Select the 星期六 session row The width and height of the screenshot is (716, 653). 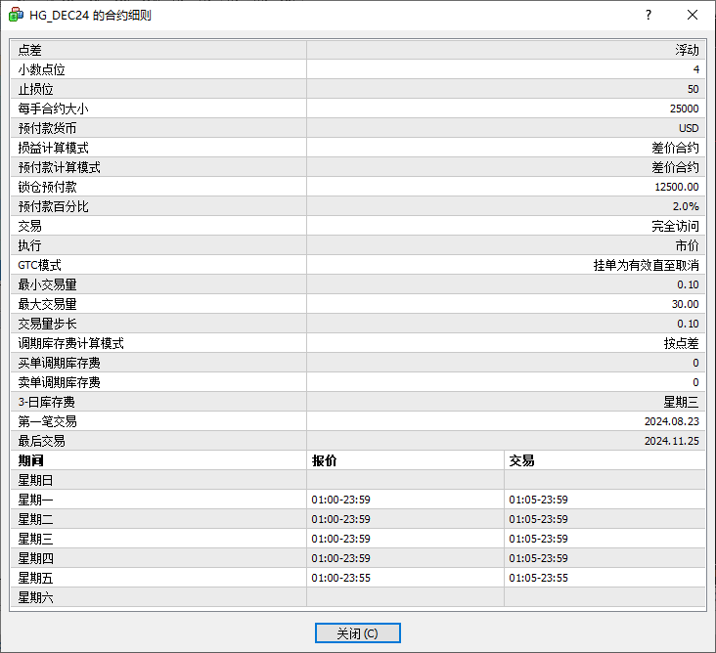(x=358, y=597)
